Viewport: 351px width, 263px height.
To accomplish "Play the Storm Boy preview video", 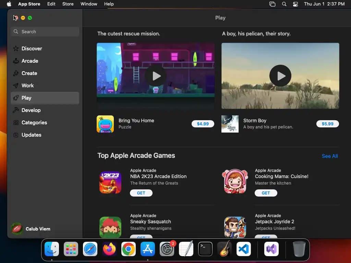I will tap(280, 76).
